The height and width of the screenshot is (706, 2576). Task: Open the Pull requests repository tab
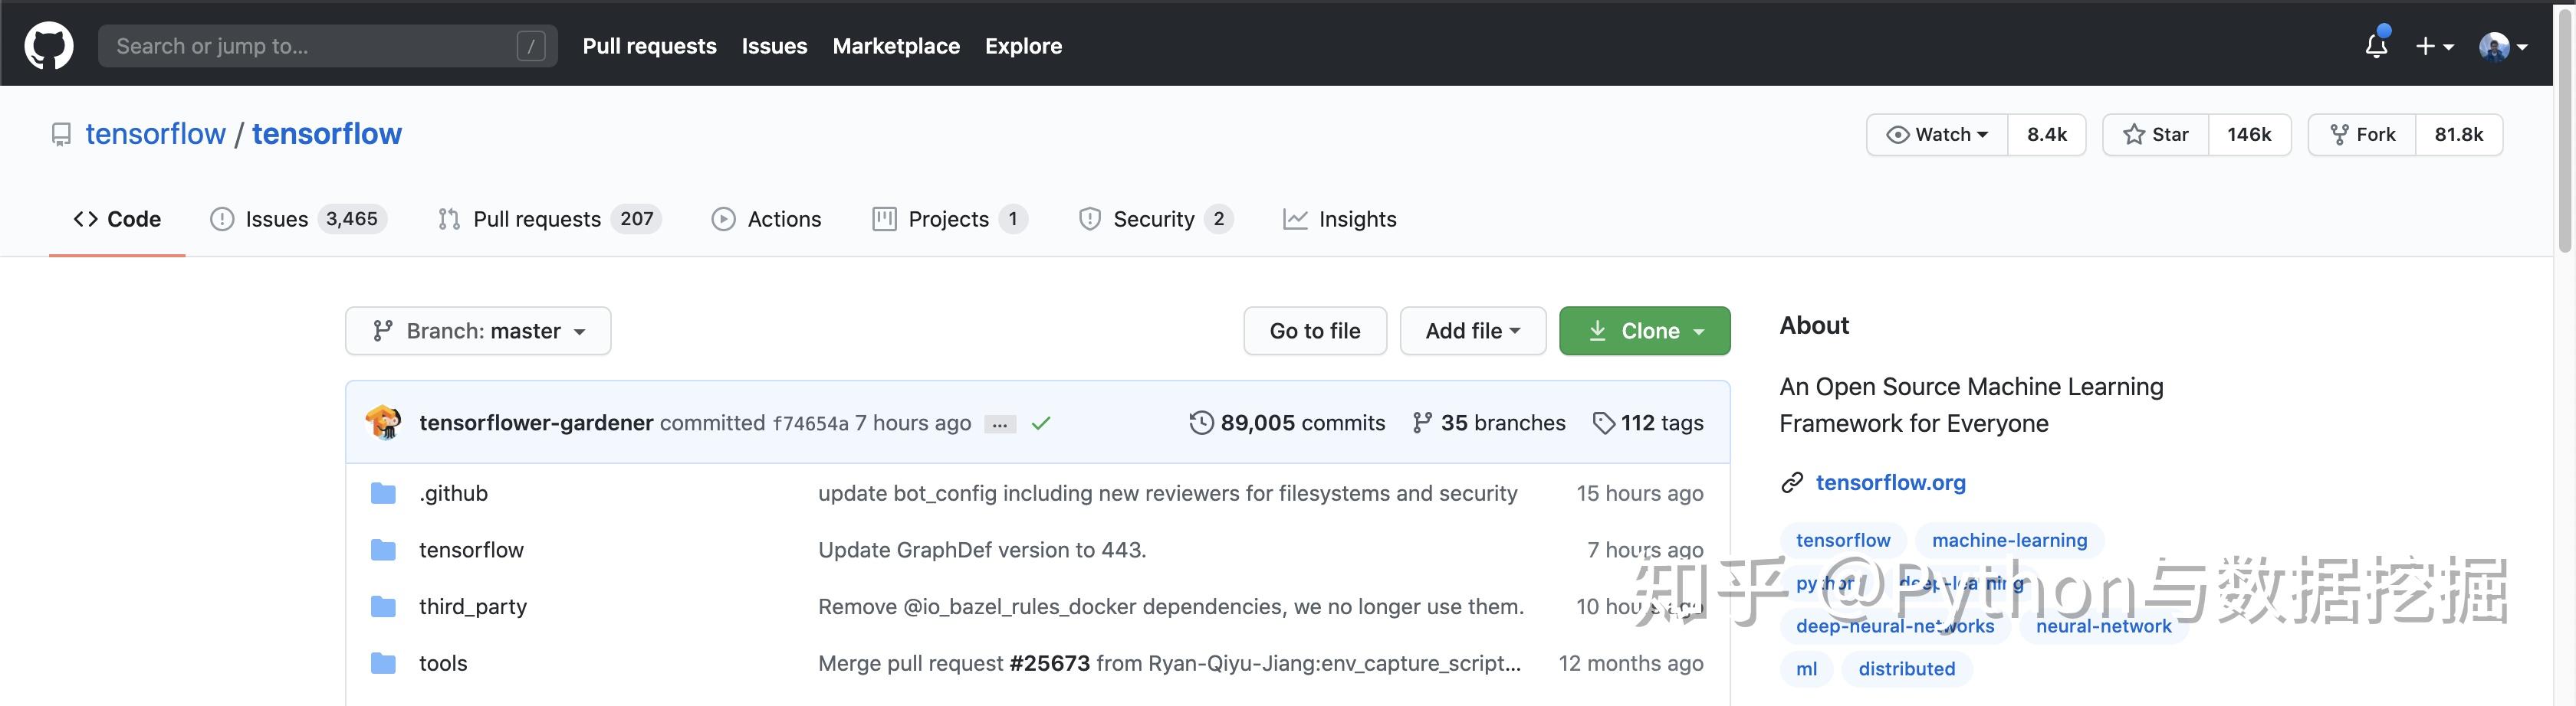click(x=549, y=219)
